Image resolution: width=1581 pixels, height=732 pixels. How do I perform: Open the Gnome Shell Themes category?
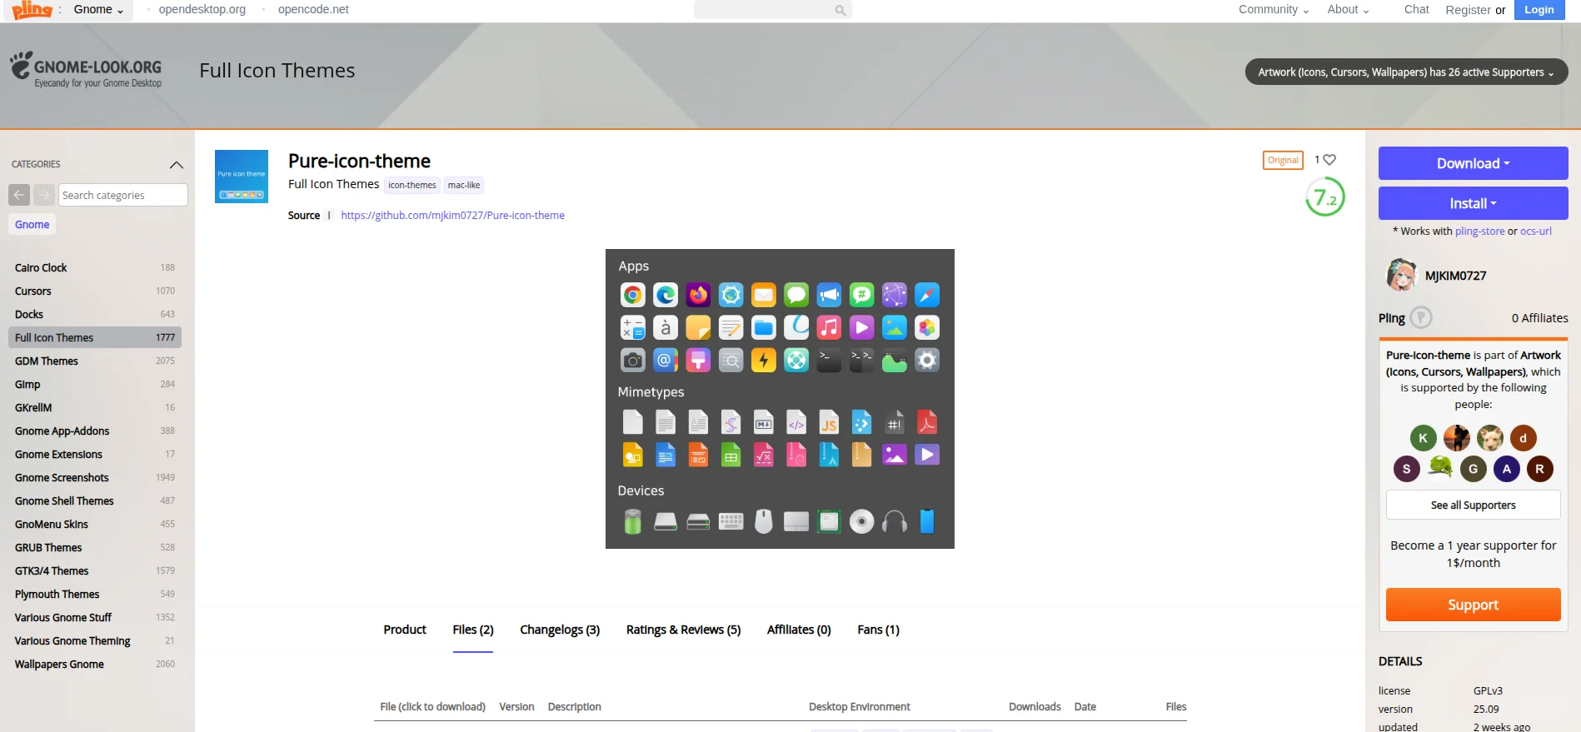click(x=95, y=501)
